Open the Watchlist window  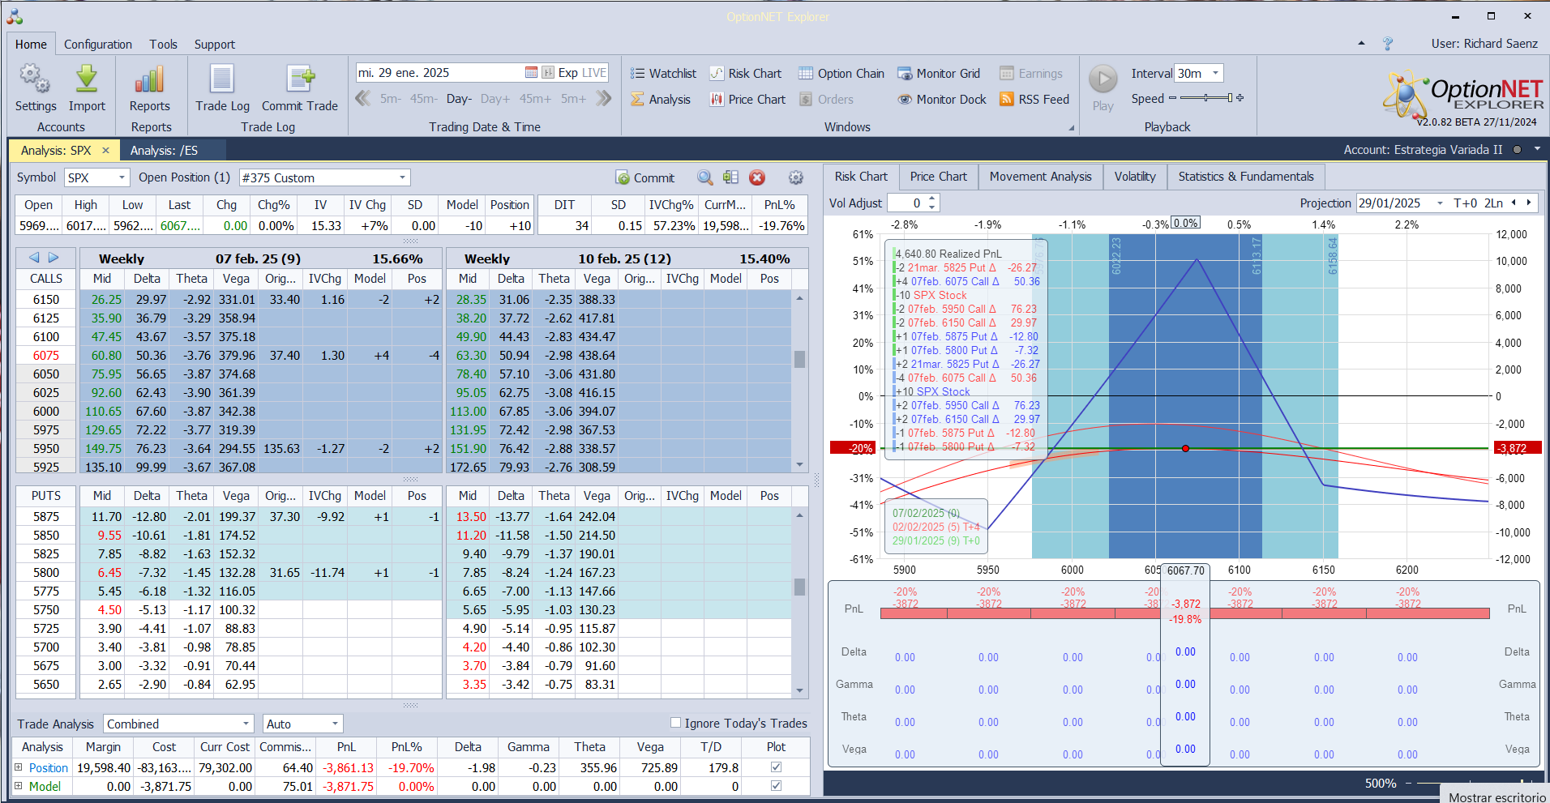[664, 74]
